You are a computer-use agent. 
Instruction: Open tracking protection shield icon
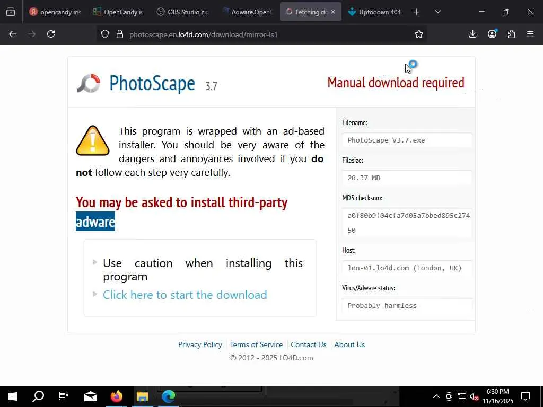(x=105, y=34)
